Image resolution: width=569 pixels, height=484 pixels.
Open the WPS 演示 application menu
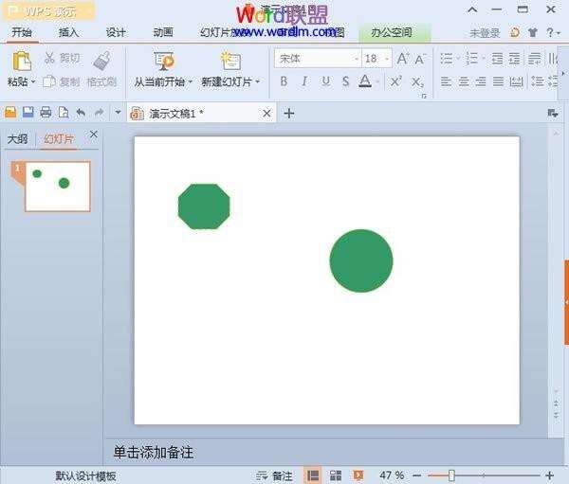49,11
